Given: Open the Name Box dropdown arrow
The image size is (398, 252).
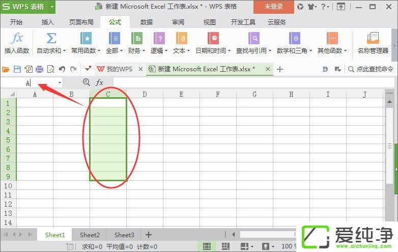Looking at the screenshot, I should (x=60, y=82).
